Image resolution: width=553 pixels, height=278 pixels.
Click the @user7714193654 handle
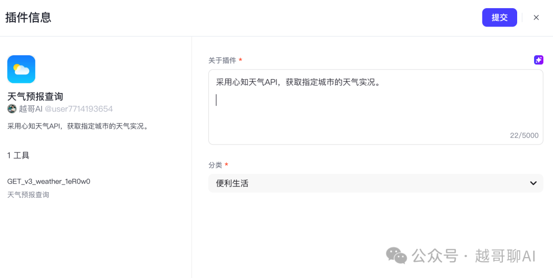coord(79,109)
